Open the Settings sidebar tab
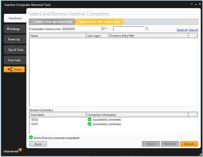This screenshot has width=203, height=157. point(15,29)
